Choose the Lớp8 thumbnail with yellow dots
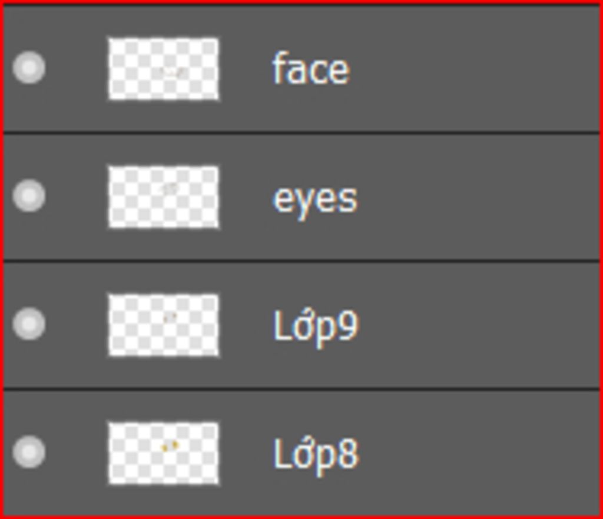 (x=164, y=453)
